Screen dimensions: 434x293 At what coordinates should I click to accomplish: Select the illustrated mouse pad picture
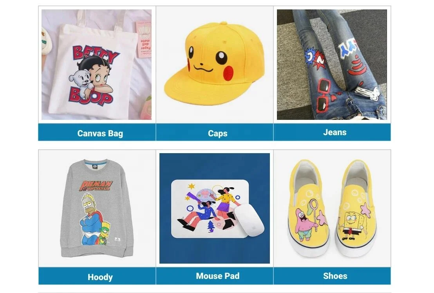click(x=215, y=208)
